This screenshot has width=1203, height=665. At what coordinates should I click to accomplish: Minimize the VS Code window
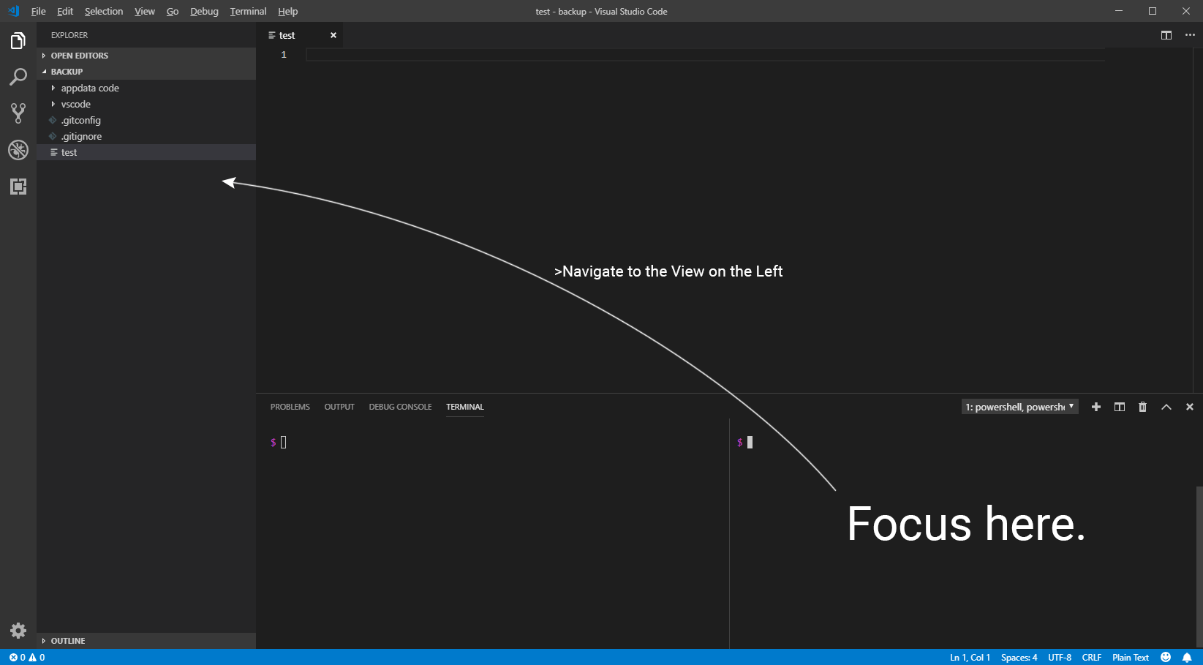click(x=1119, y=11)
